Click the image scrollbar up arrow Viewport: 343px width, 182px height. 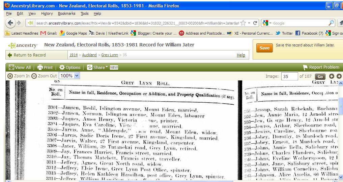point(341,83)
